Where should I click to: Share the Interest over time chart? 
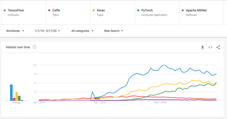point(218,47)
